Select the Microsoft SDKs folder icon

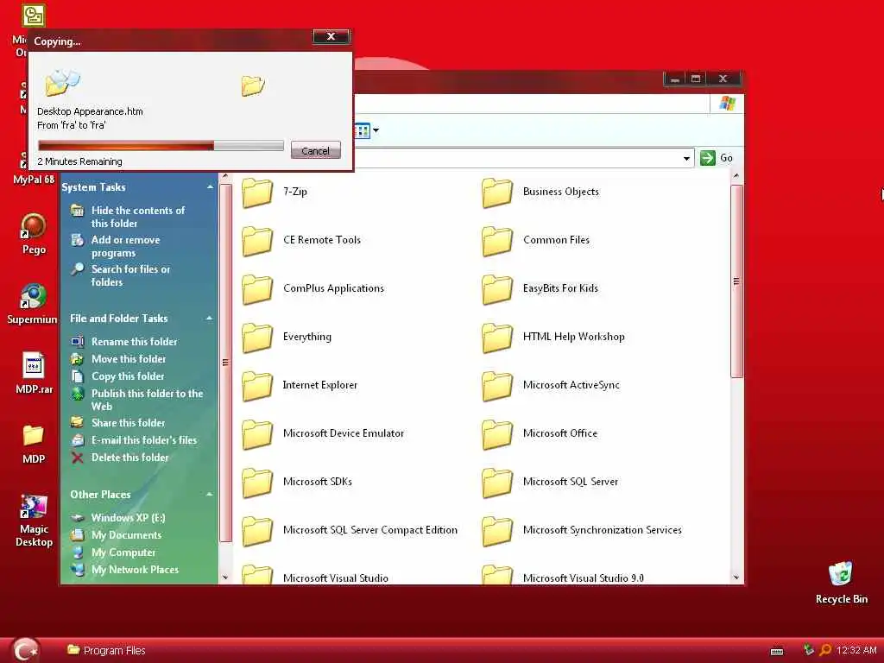pyautogui.click(x=257, y=483)
